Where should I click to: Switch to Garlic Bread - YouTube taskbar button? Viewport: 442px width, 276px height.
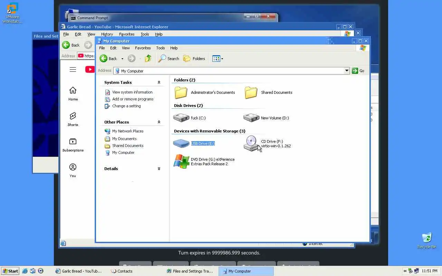pyautogui.click(x=80, y=271)
